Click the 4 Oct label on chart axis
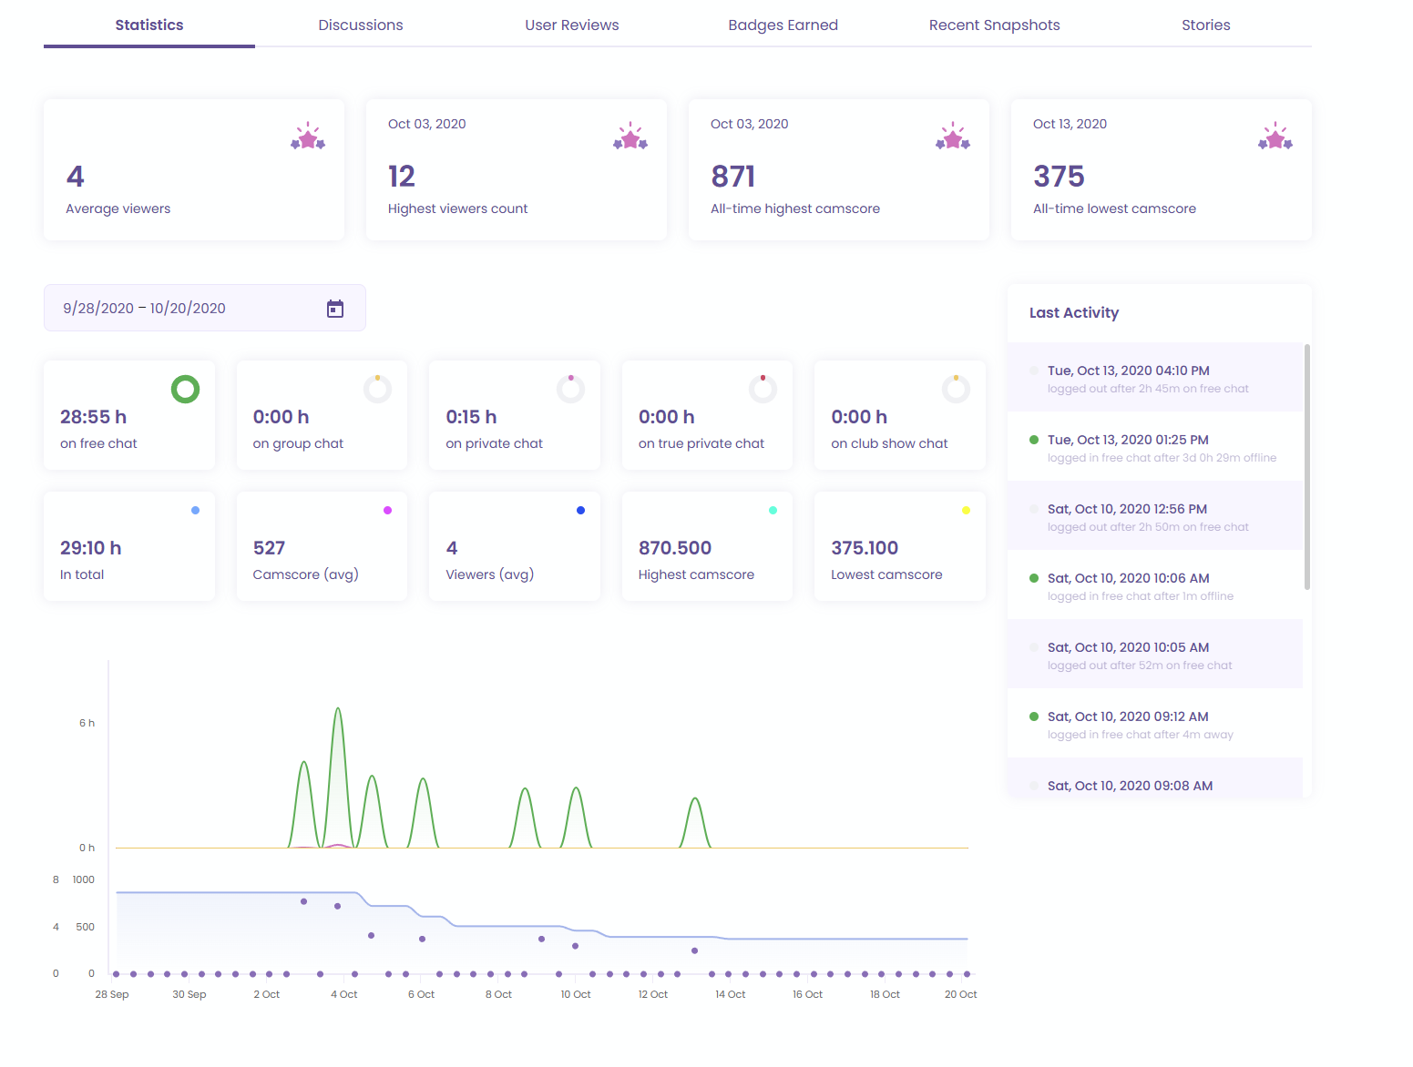The width and height of the screenshot is (1413, 1067). [x=344, y=994]
